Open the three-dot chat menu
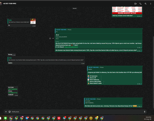 click(151, 4)
